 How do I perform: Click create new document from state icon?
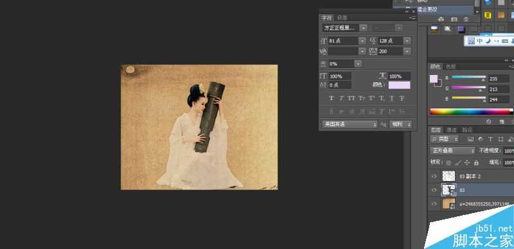point(441,19)
